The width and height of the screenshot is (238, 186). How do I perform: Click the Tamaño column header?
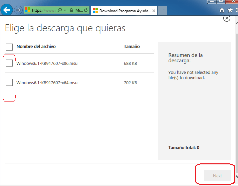point(132,47)
